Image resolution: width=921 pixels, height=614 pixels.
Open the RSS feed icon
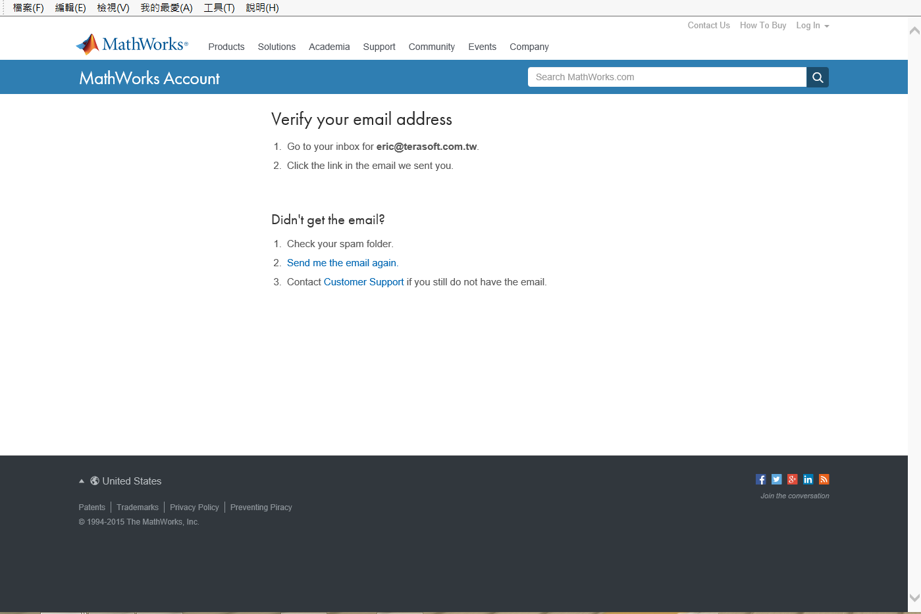click(824, 479)
